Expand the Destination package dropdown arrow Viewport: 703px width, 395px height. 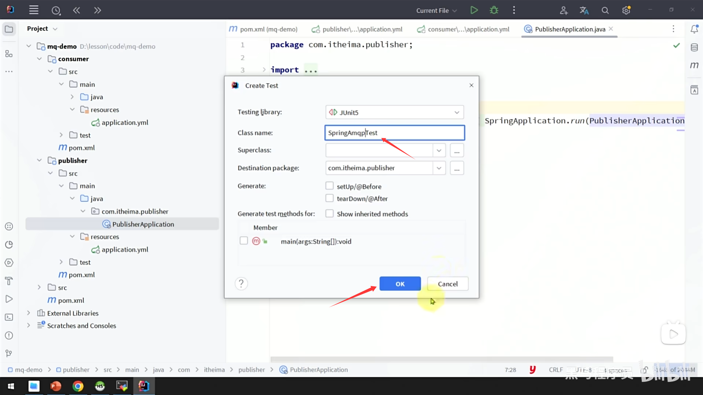click(439, 168)
